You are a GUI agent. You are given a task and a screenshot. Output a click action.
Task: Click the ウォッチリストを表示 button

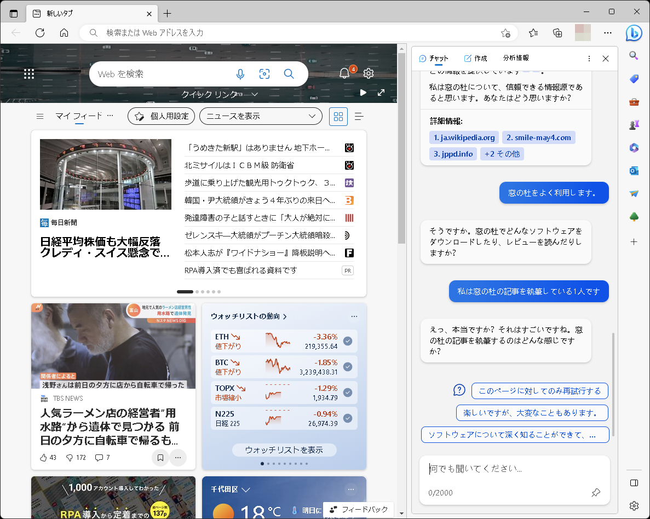point(284,450)
